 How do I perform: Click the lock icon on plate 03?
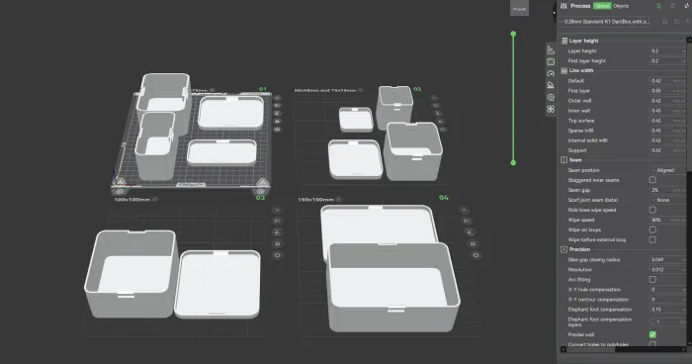(277, 244)
